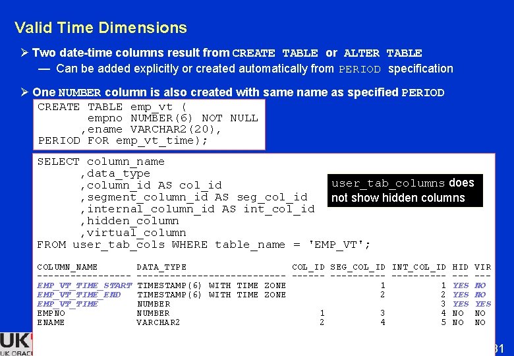This screenshot has height=356, width=514.
Task: Click the VIR value YES in EMP_VT_TIME row
Action: point(483,304)
